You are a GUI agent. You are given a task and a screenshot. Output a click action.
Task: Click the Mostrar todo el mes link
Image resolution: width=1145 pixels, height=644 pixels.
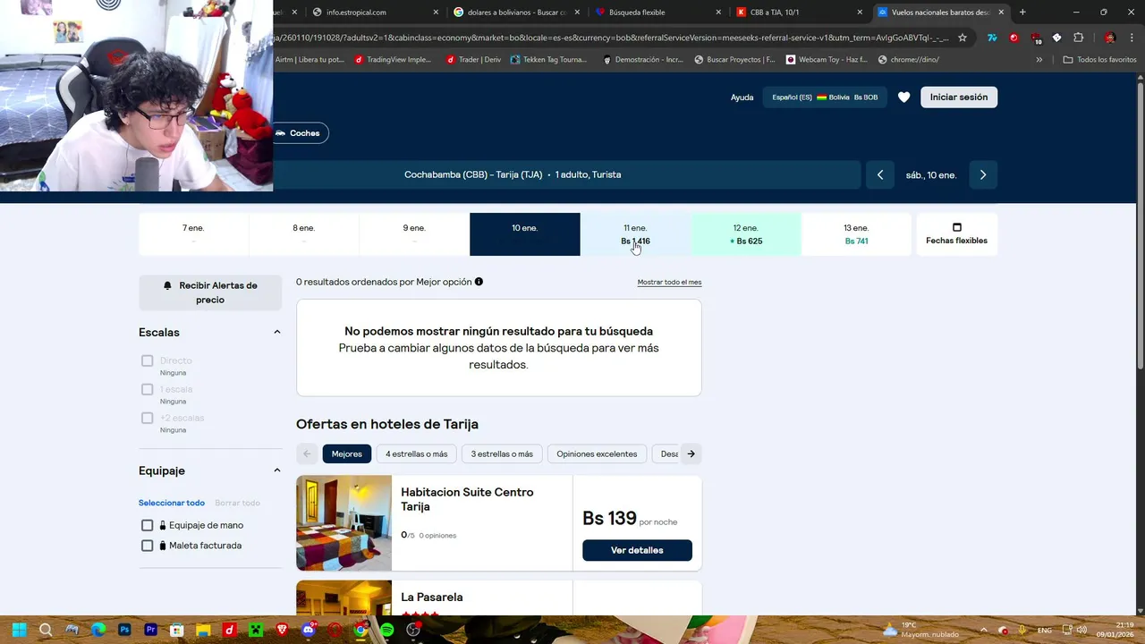pos(669,282)
